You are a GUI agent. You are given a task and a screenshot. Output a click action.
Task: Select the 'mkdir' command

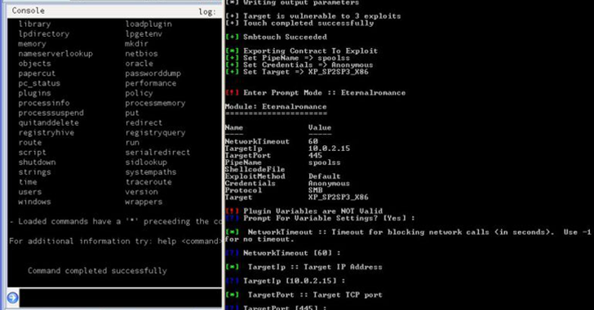click(x=136, y=44)
